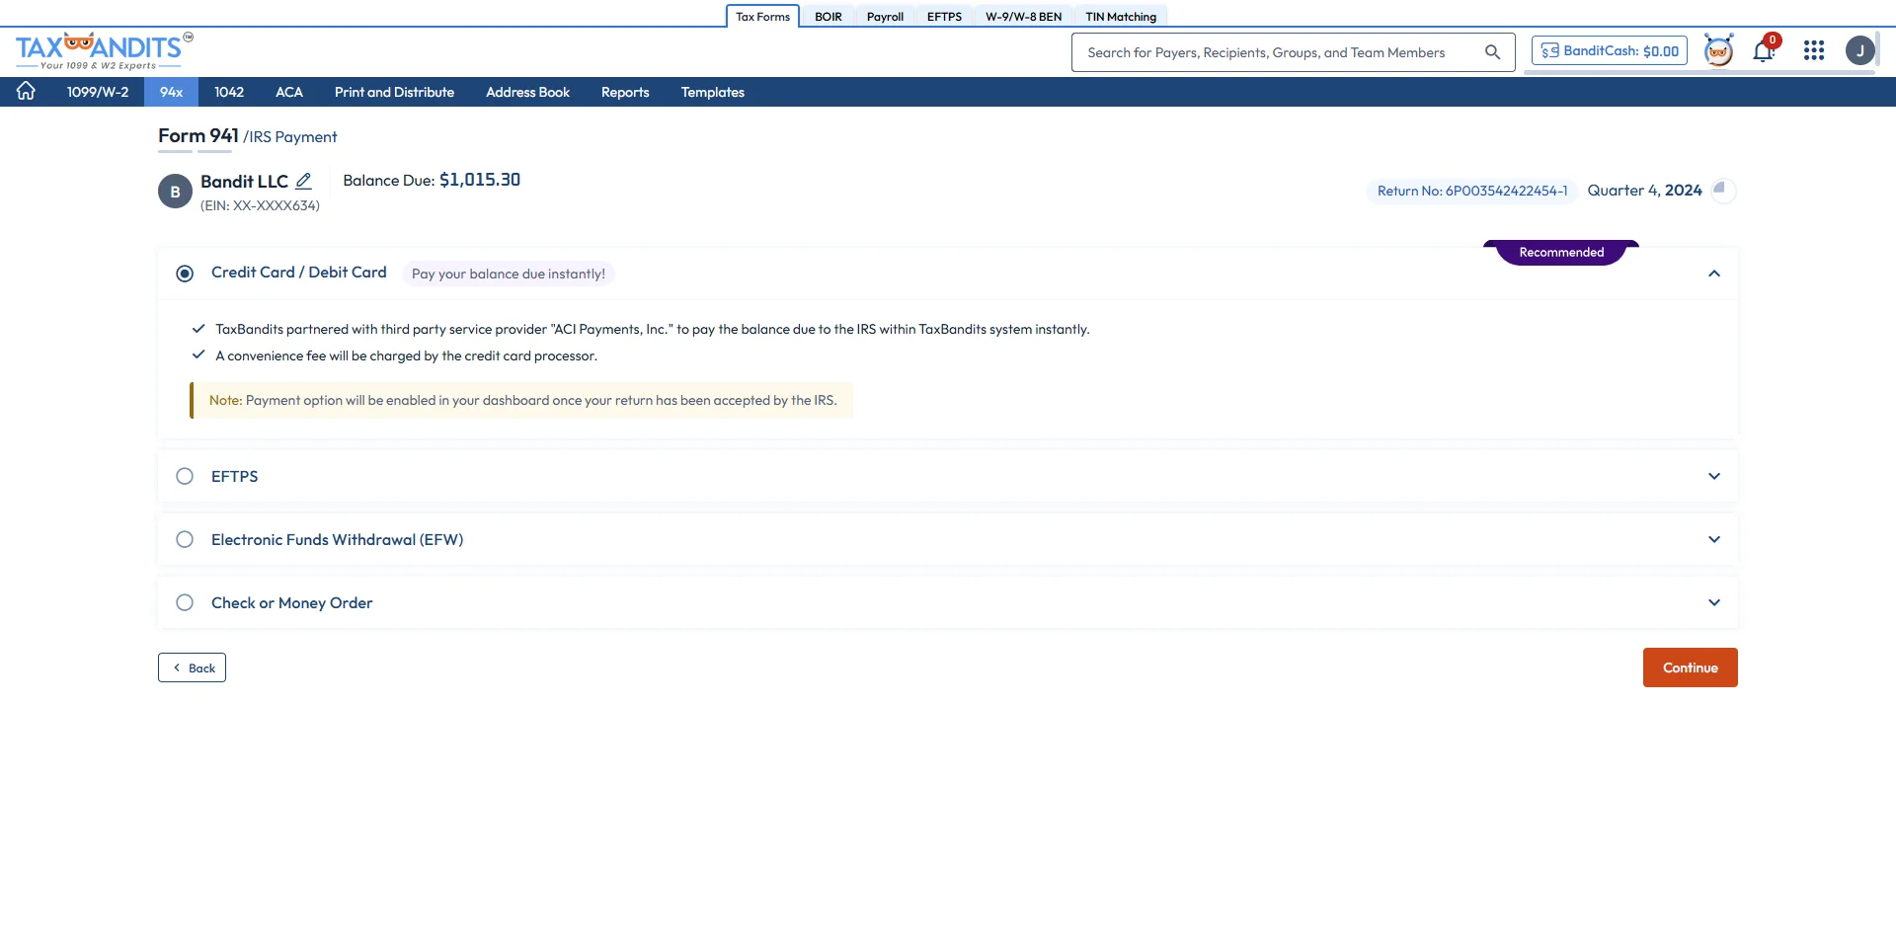Select Electronic Funds Withdrawal radio button
The image size is (1896, 941).
[185, 539]
